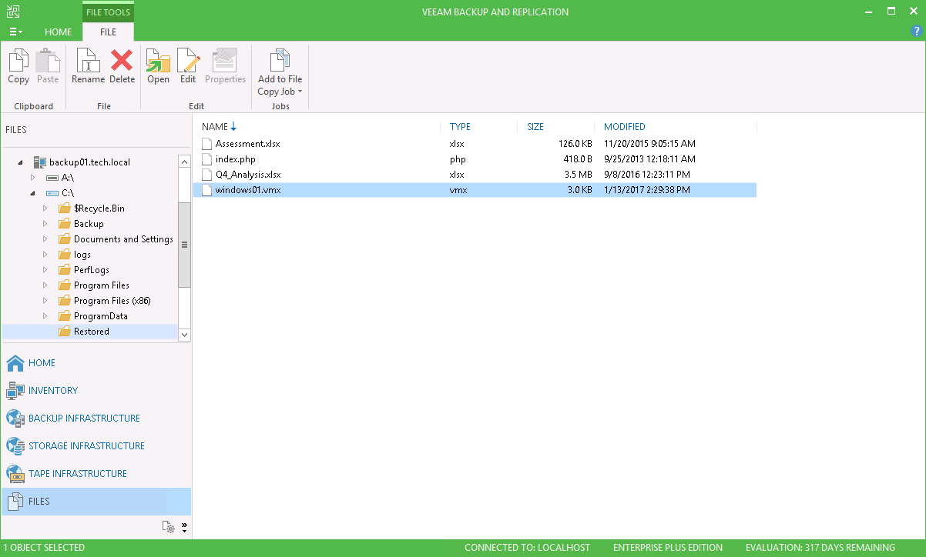Open the Help question mark icon

tap(916, 31)
